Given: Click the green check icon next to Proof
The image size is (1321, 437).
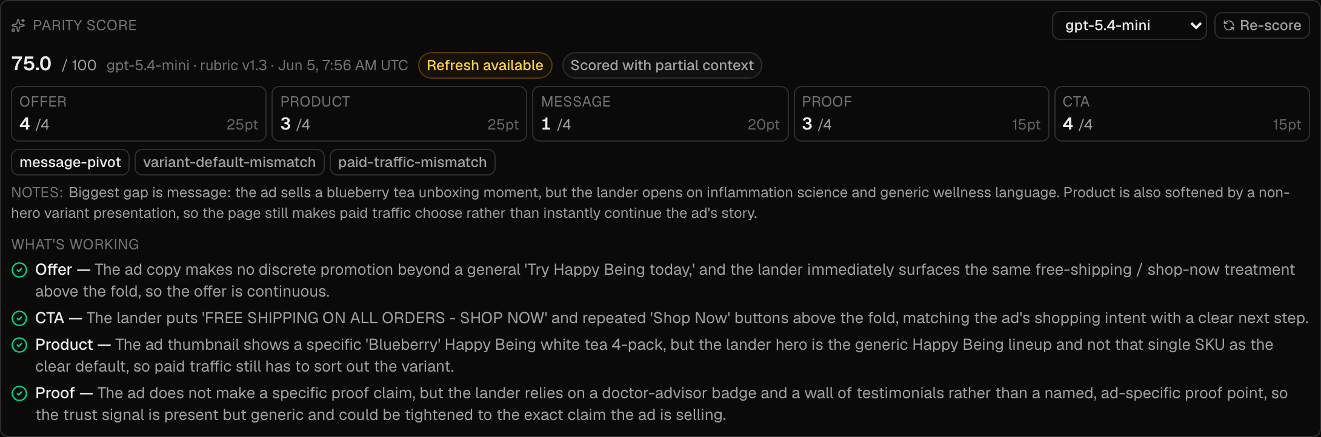Looking at the screenshot, I should coord(19,393).
